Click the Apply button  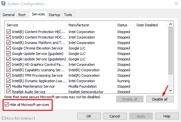pyautogui.click(x=141, y=116)
